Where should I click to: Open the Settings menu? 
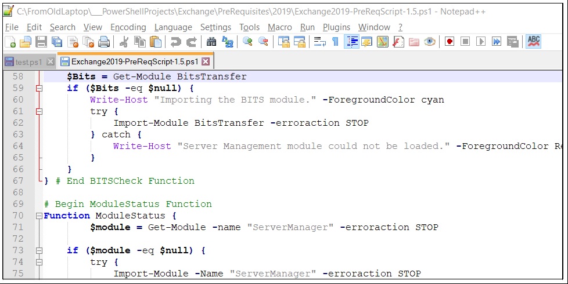tap(215, 27)
